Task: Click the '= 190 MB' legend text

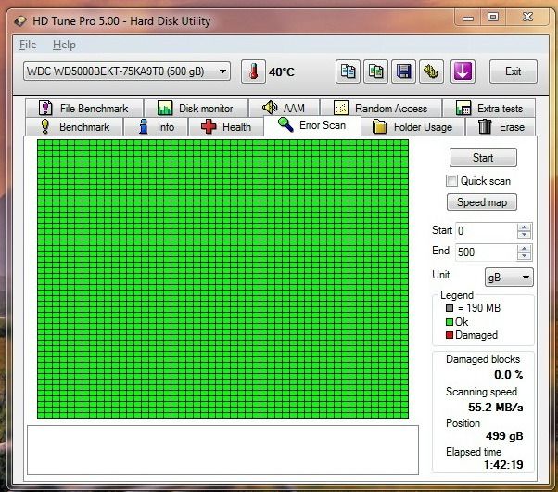Action: pyautogui.click(x=479, y=308)
